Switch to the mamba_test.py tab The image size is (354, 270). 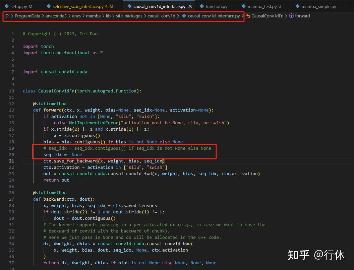(261, 6)
